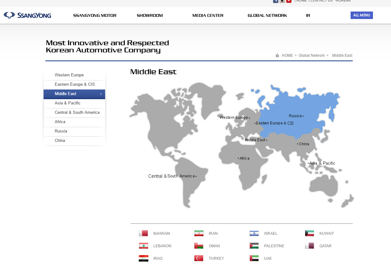This screenshot has height=275, width=391.
Task: Select Africa in sidebar
Action: [74, 122]
